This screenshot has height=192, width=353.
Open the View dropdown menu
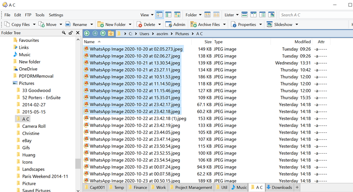(147, 15)
